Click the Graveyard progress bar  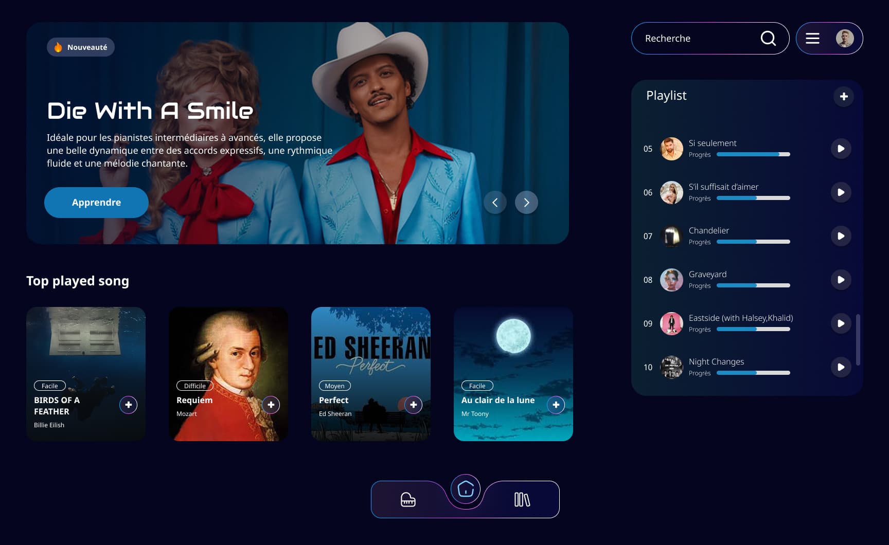click(753, 285)
